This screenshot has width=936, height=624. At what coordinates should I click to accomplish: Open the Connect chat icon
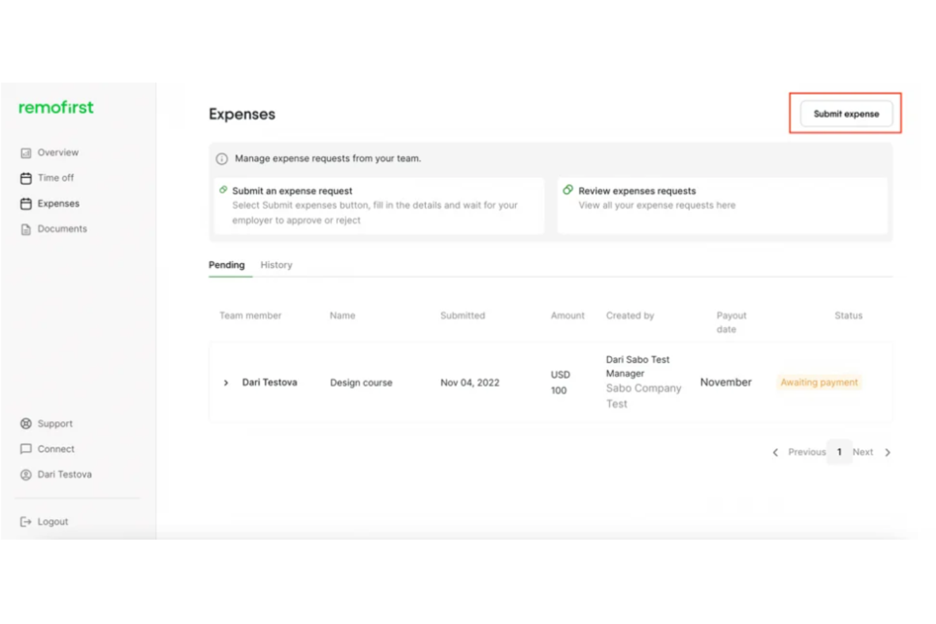pyautogui.click(x=25, y=449)
